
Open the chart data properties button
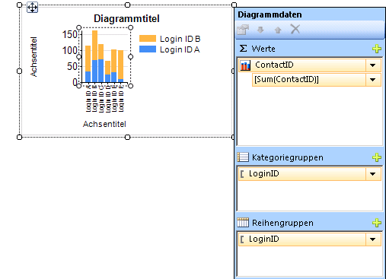coord(243,30)
